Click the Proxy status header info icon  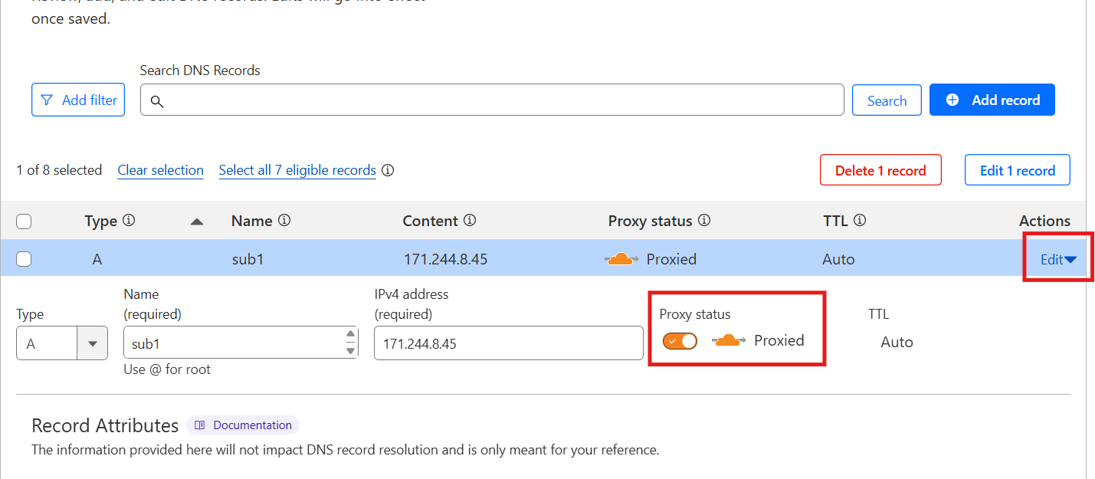pos(704,221)
